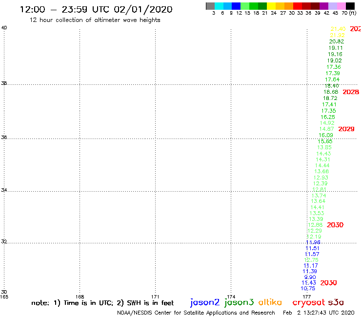Click the cyan swatch in the wave height legend
The height and width of the screenshot is (317, 361).
tap(219, 6)
